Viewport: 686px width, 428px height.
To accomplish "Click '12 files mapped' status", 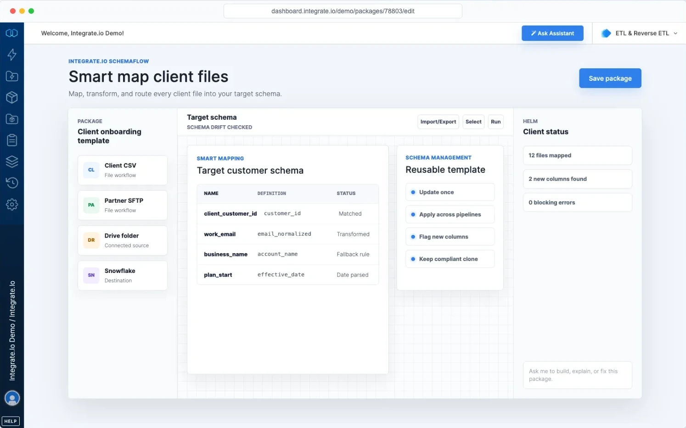I will [578, 156].
